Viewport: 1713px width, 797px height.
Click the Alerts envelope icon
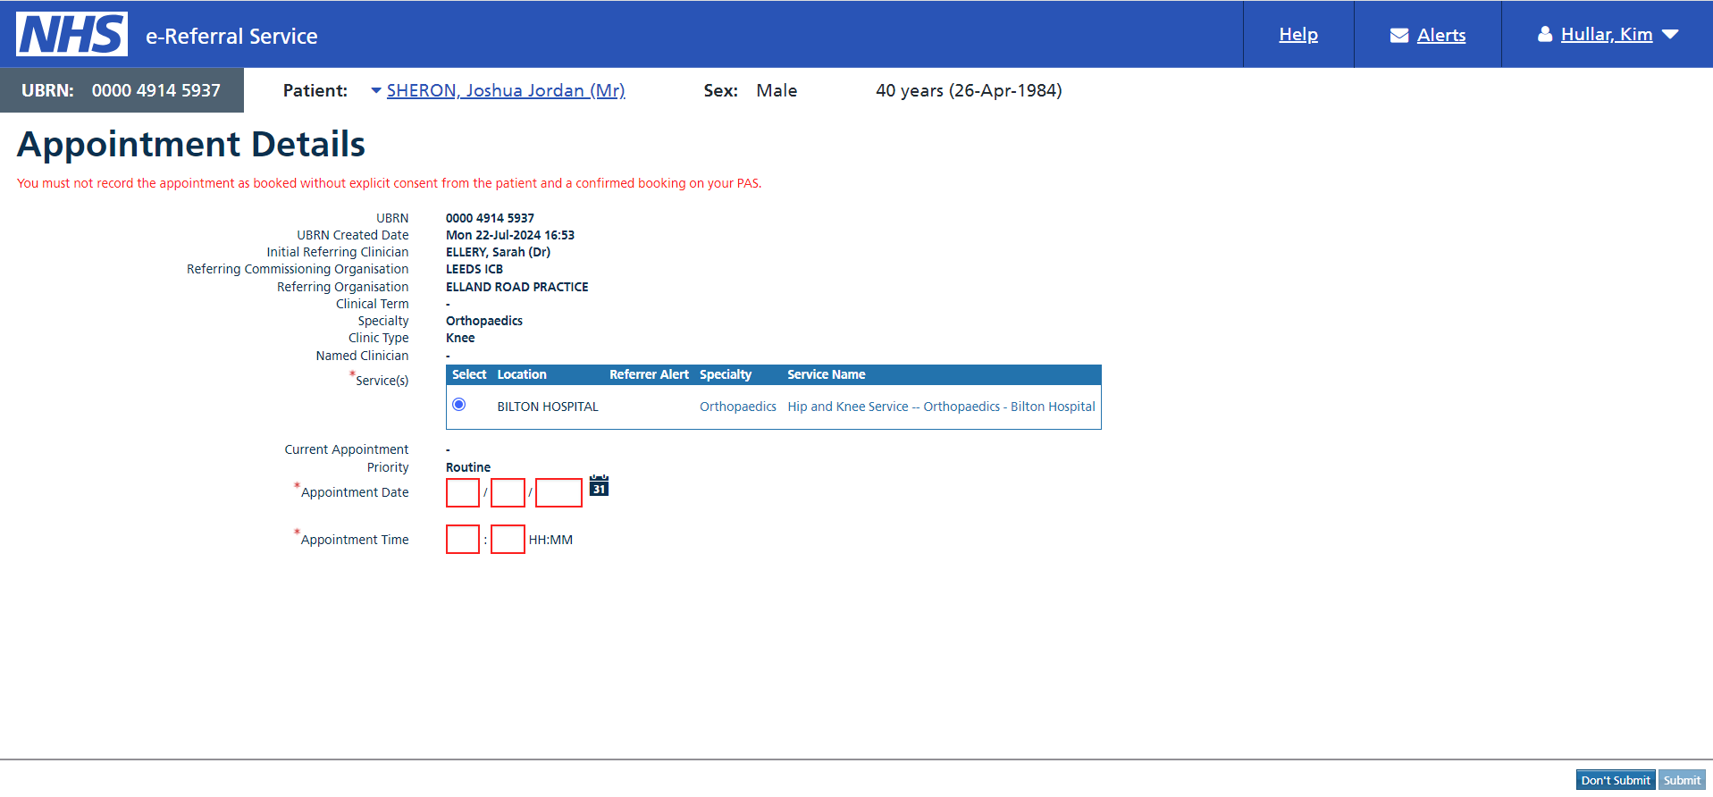click(x=1399, y=35)
